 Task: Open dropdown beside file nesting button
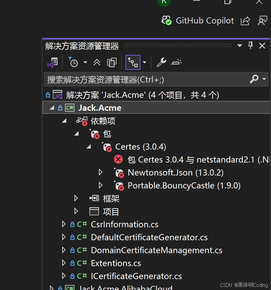[x=145, y=62]
